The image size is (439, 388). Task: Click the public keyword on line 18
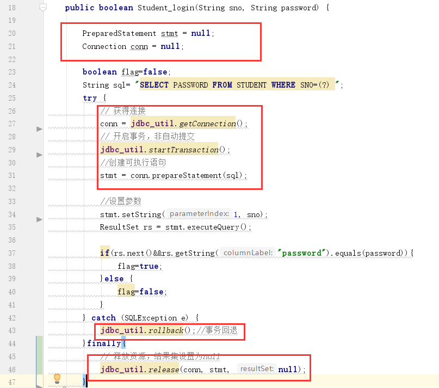(79, 8)
